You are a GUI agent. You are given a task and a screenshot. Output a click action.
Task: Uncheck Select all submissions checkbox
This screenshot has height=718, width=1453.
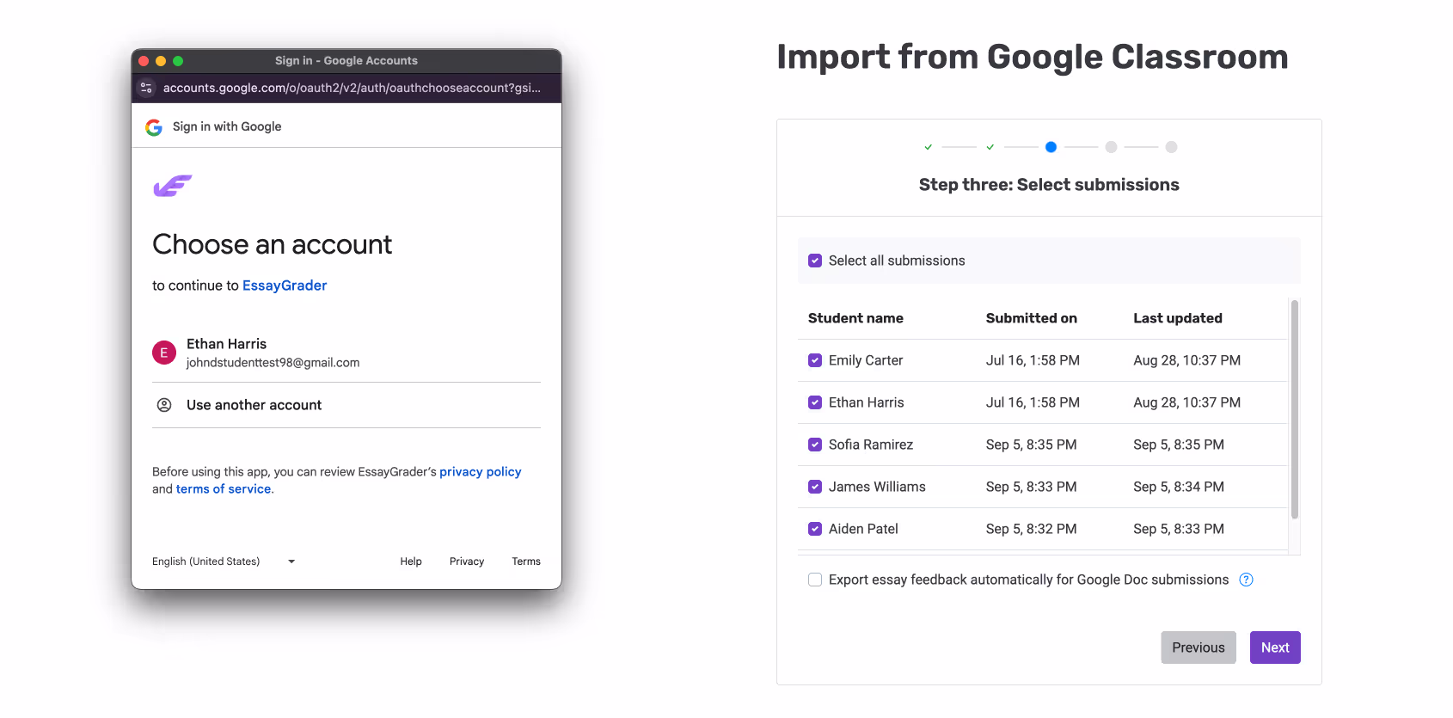[x=815, y=261]
